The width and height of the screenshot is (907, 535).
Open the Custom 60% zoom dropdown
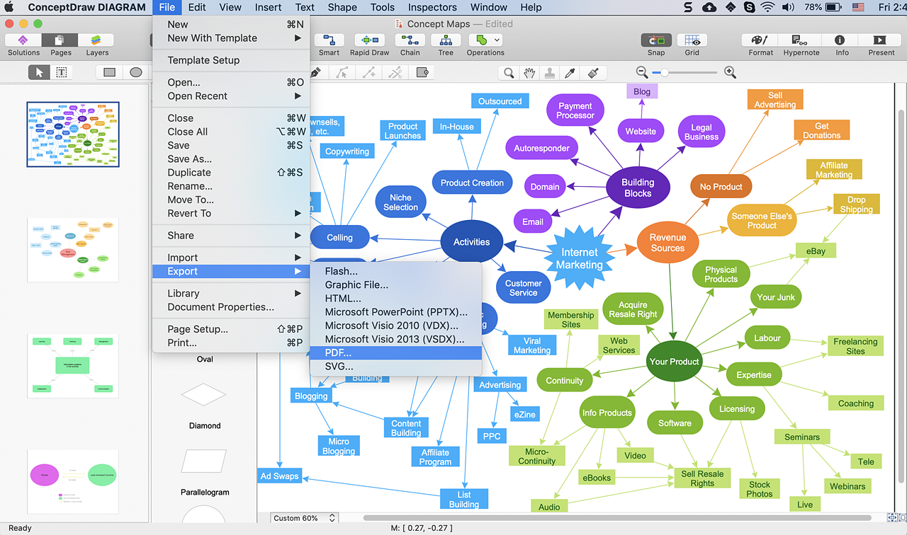coord(304,518)
